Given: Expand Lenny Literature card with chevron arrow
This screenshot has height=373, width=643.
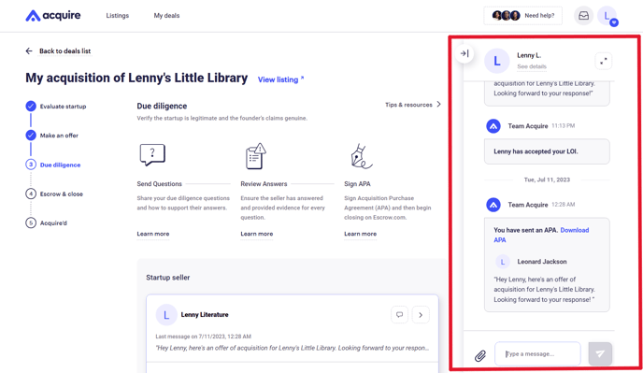Looking at the screenshot, I should click(421, 315).
